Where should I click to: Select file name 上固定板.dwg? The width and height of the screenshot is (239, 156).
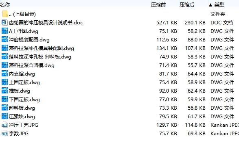(x=24, y=82)
